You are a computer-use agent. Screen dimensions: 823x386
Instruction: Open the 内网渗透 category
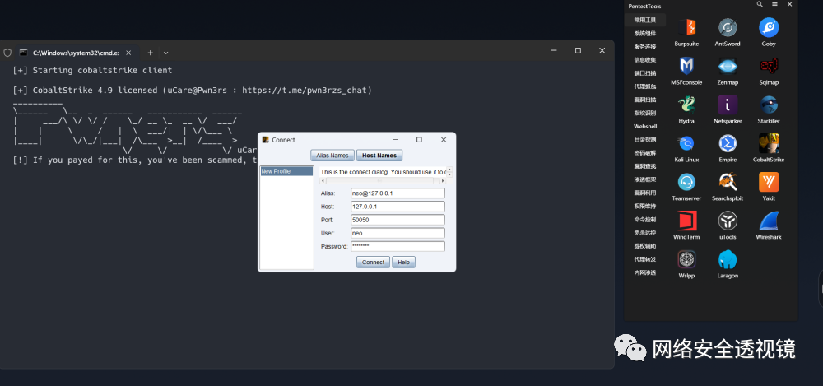coord(645,272)
